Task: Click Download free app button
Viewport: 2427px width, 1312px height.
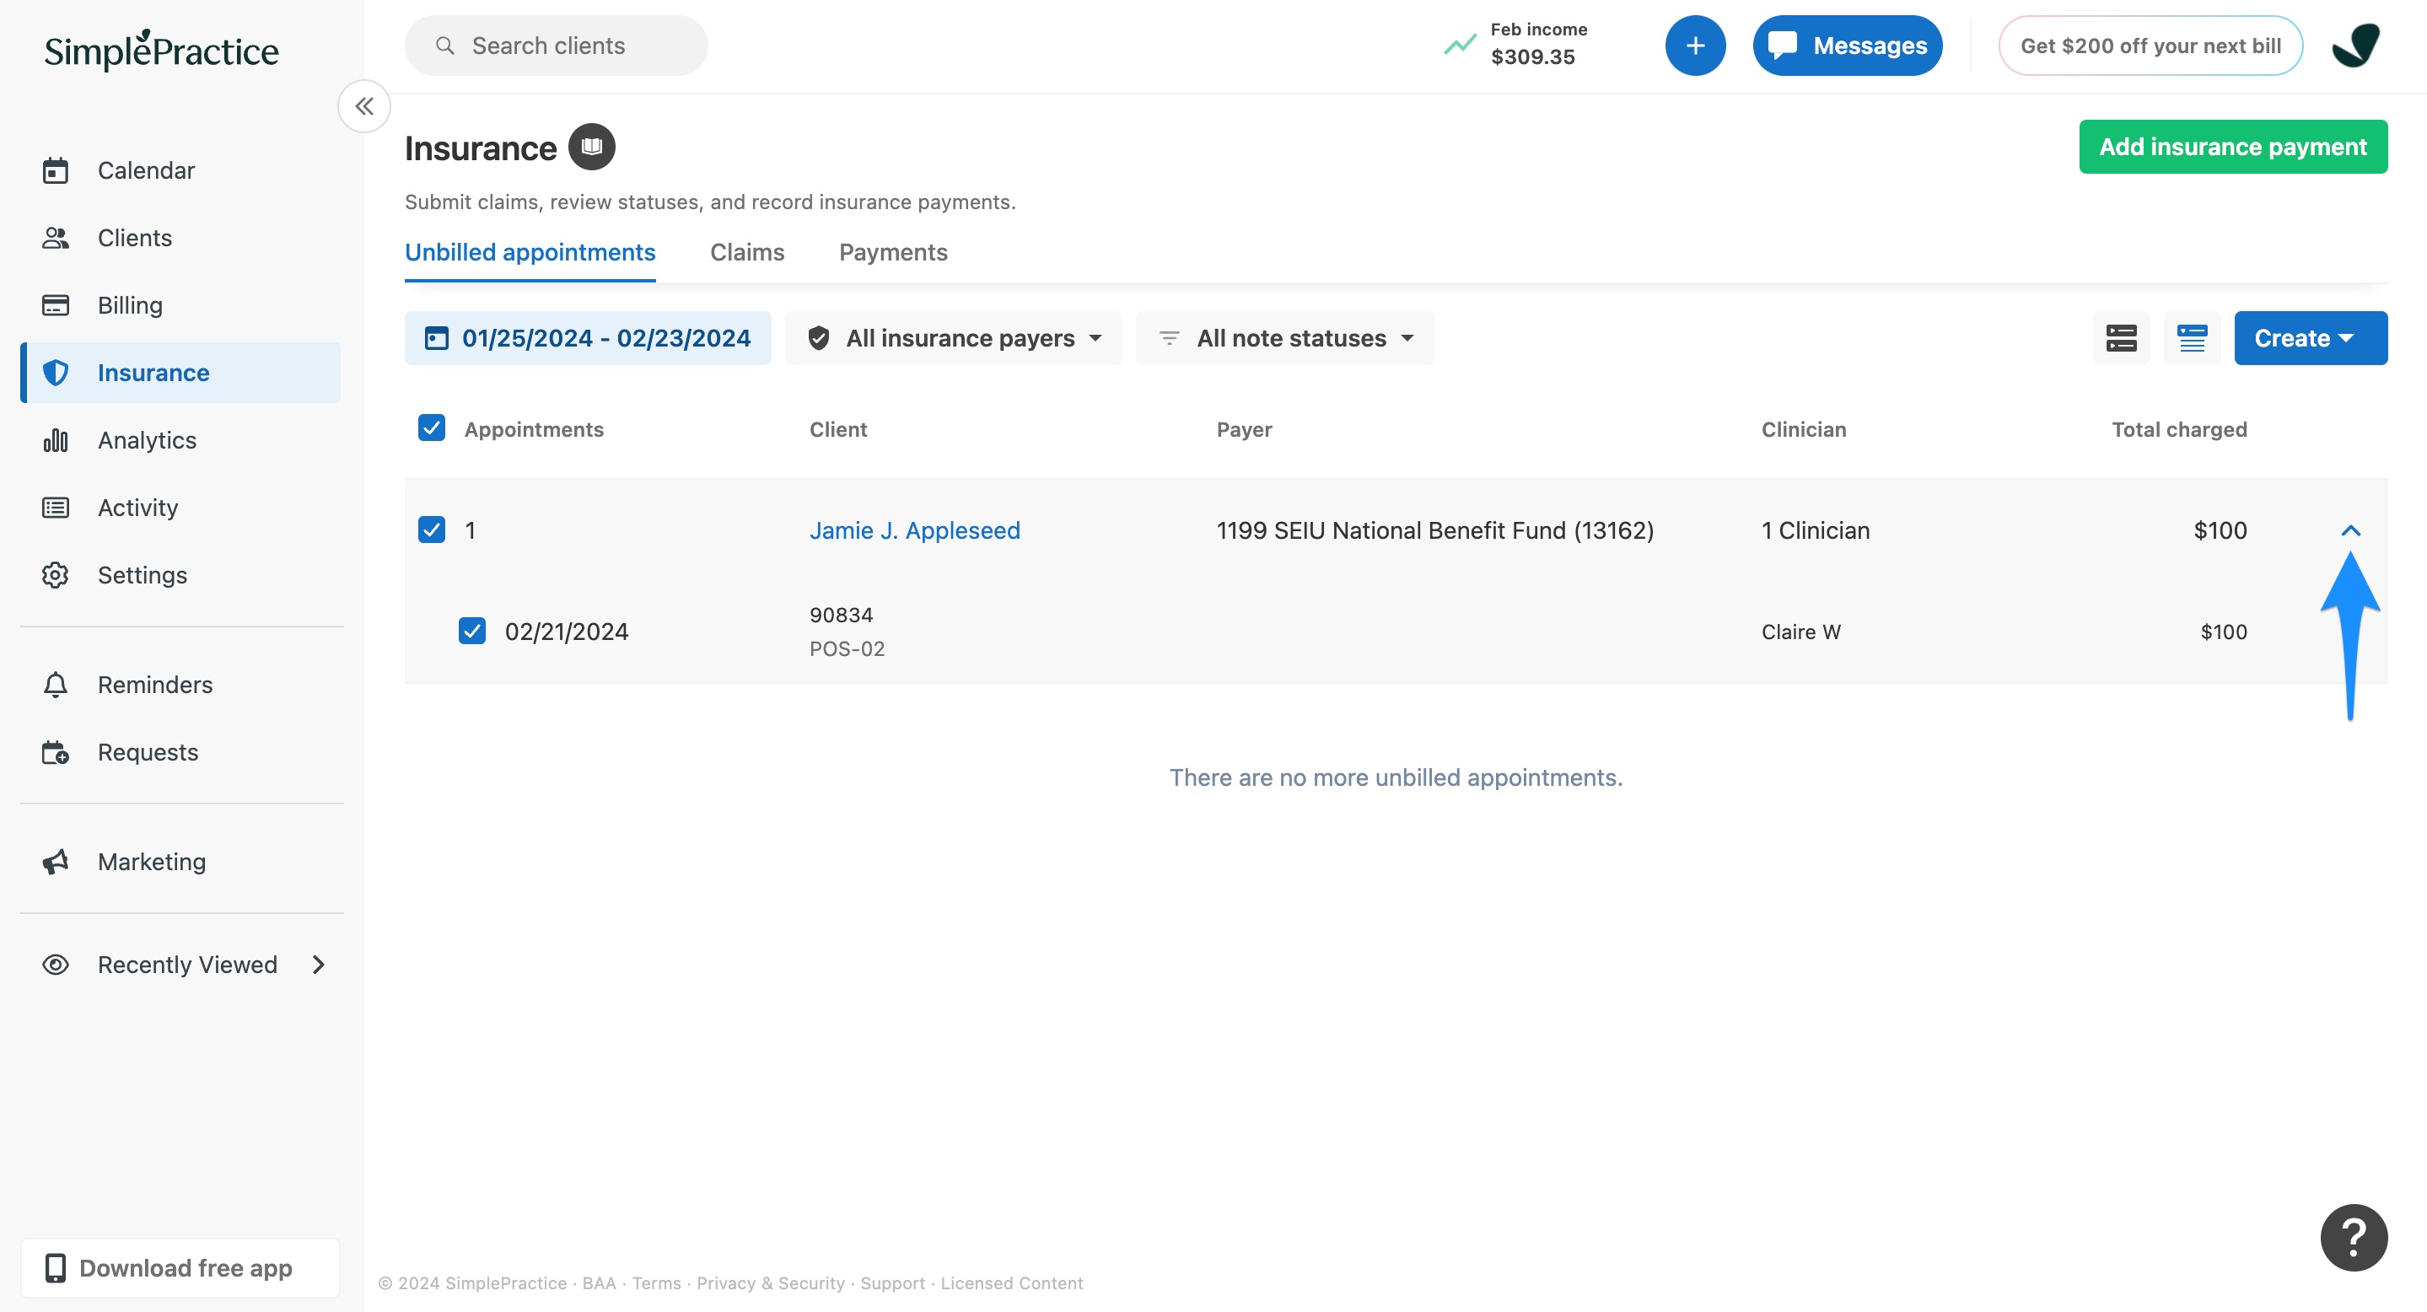Action: [180, 1268]
